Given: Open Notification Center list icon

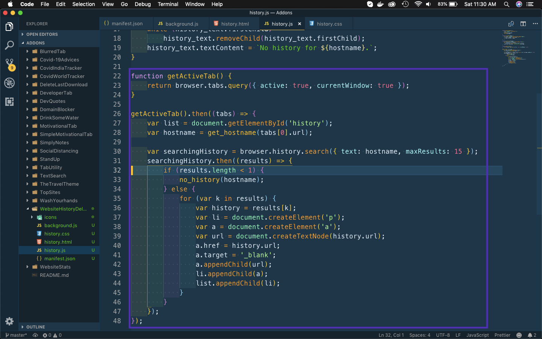Looking at the screenshot, I should pyautogui.click(x=530, y=4).
